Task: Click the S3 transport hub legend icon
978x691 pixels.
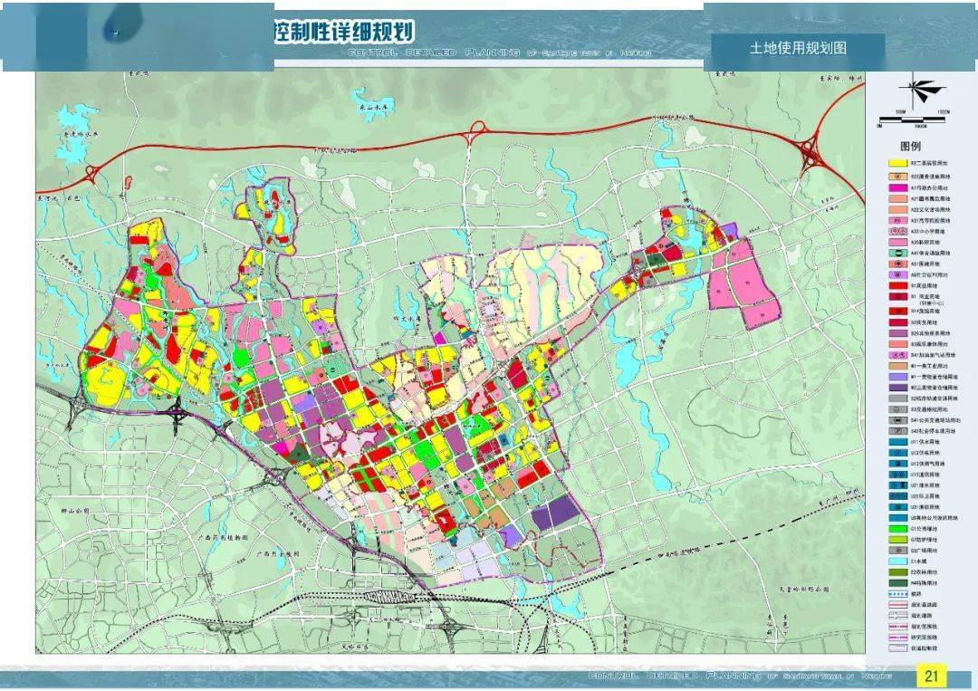Action: tap(896, 408)
